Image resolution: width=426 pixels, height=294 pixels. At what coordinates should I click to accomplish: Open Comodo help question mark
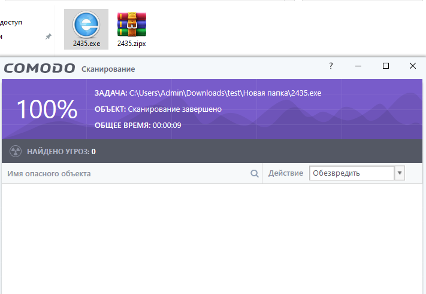331,66
